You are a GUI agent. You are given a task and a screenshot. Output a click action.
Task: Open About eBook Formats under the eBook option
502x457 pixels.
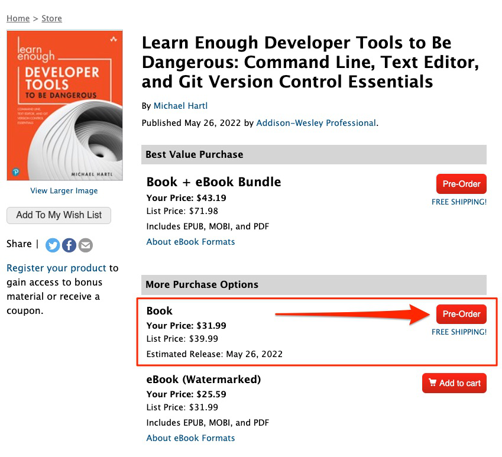(x=190, y=437)
